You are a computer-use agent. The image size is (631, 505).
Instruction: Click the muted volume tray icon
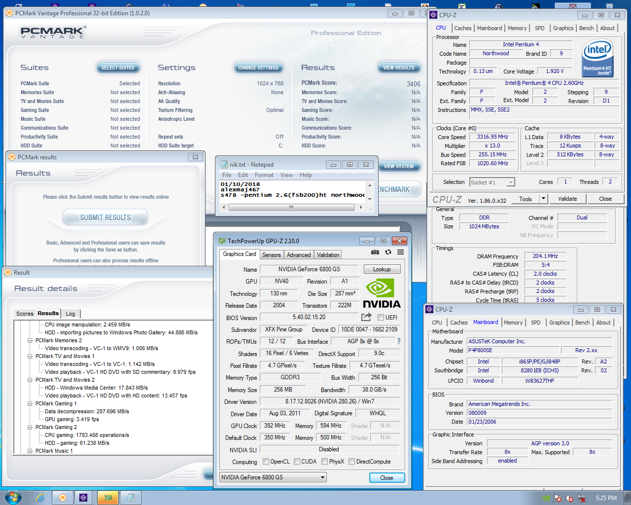[569, 498]
